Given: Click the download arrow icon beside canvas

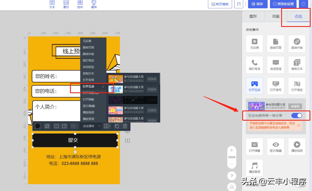Looking at the screenshot, I should pyautogui.click(x=127, y=141).
